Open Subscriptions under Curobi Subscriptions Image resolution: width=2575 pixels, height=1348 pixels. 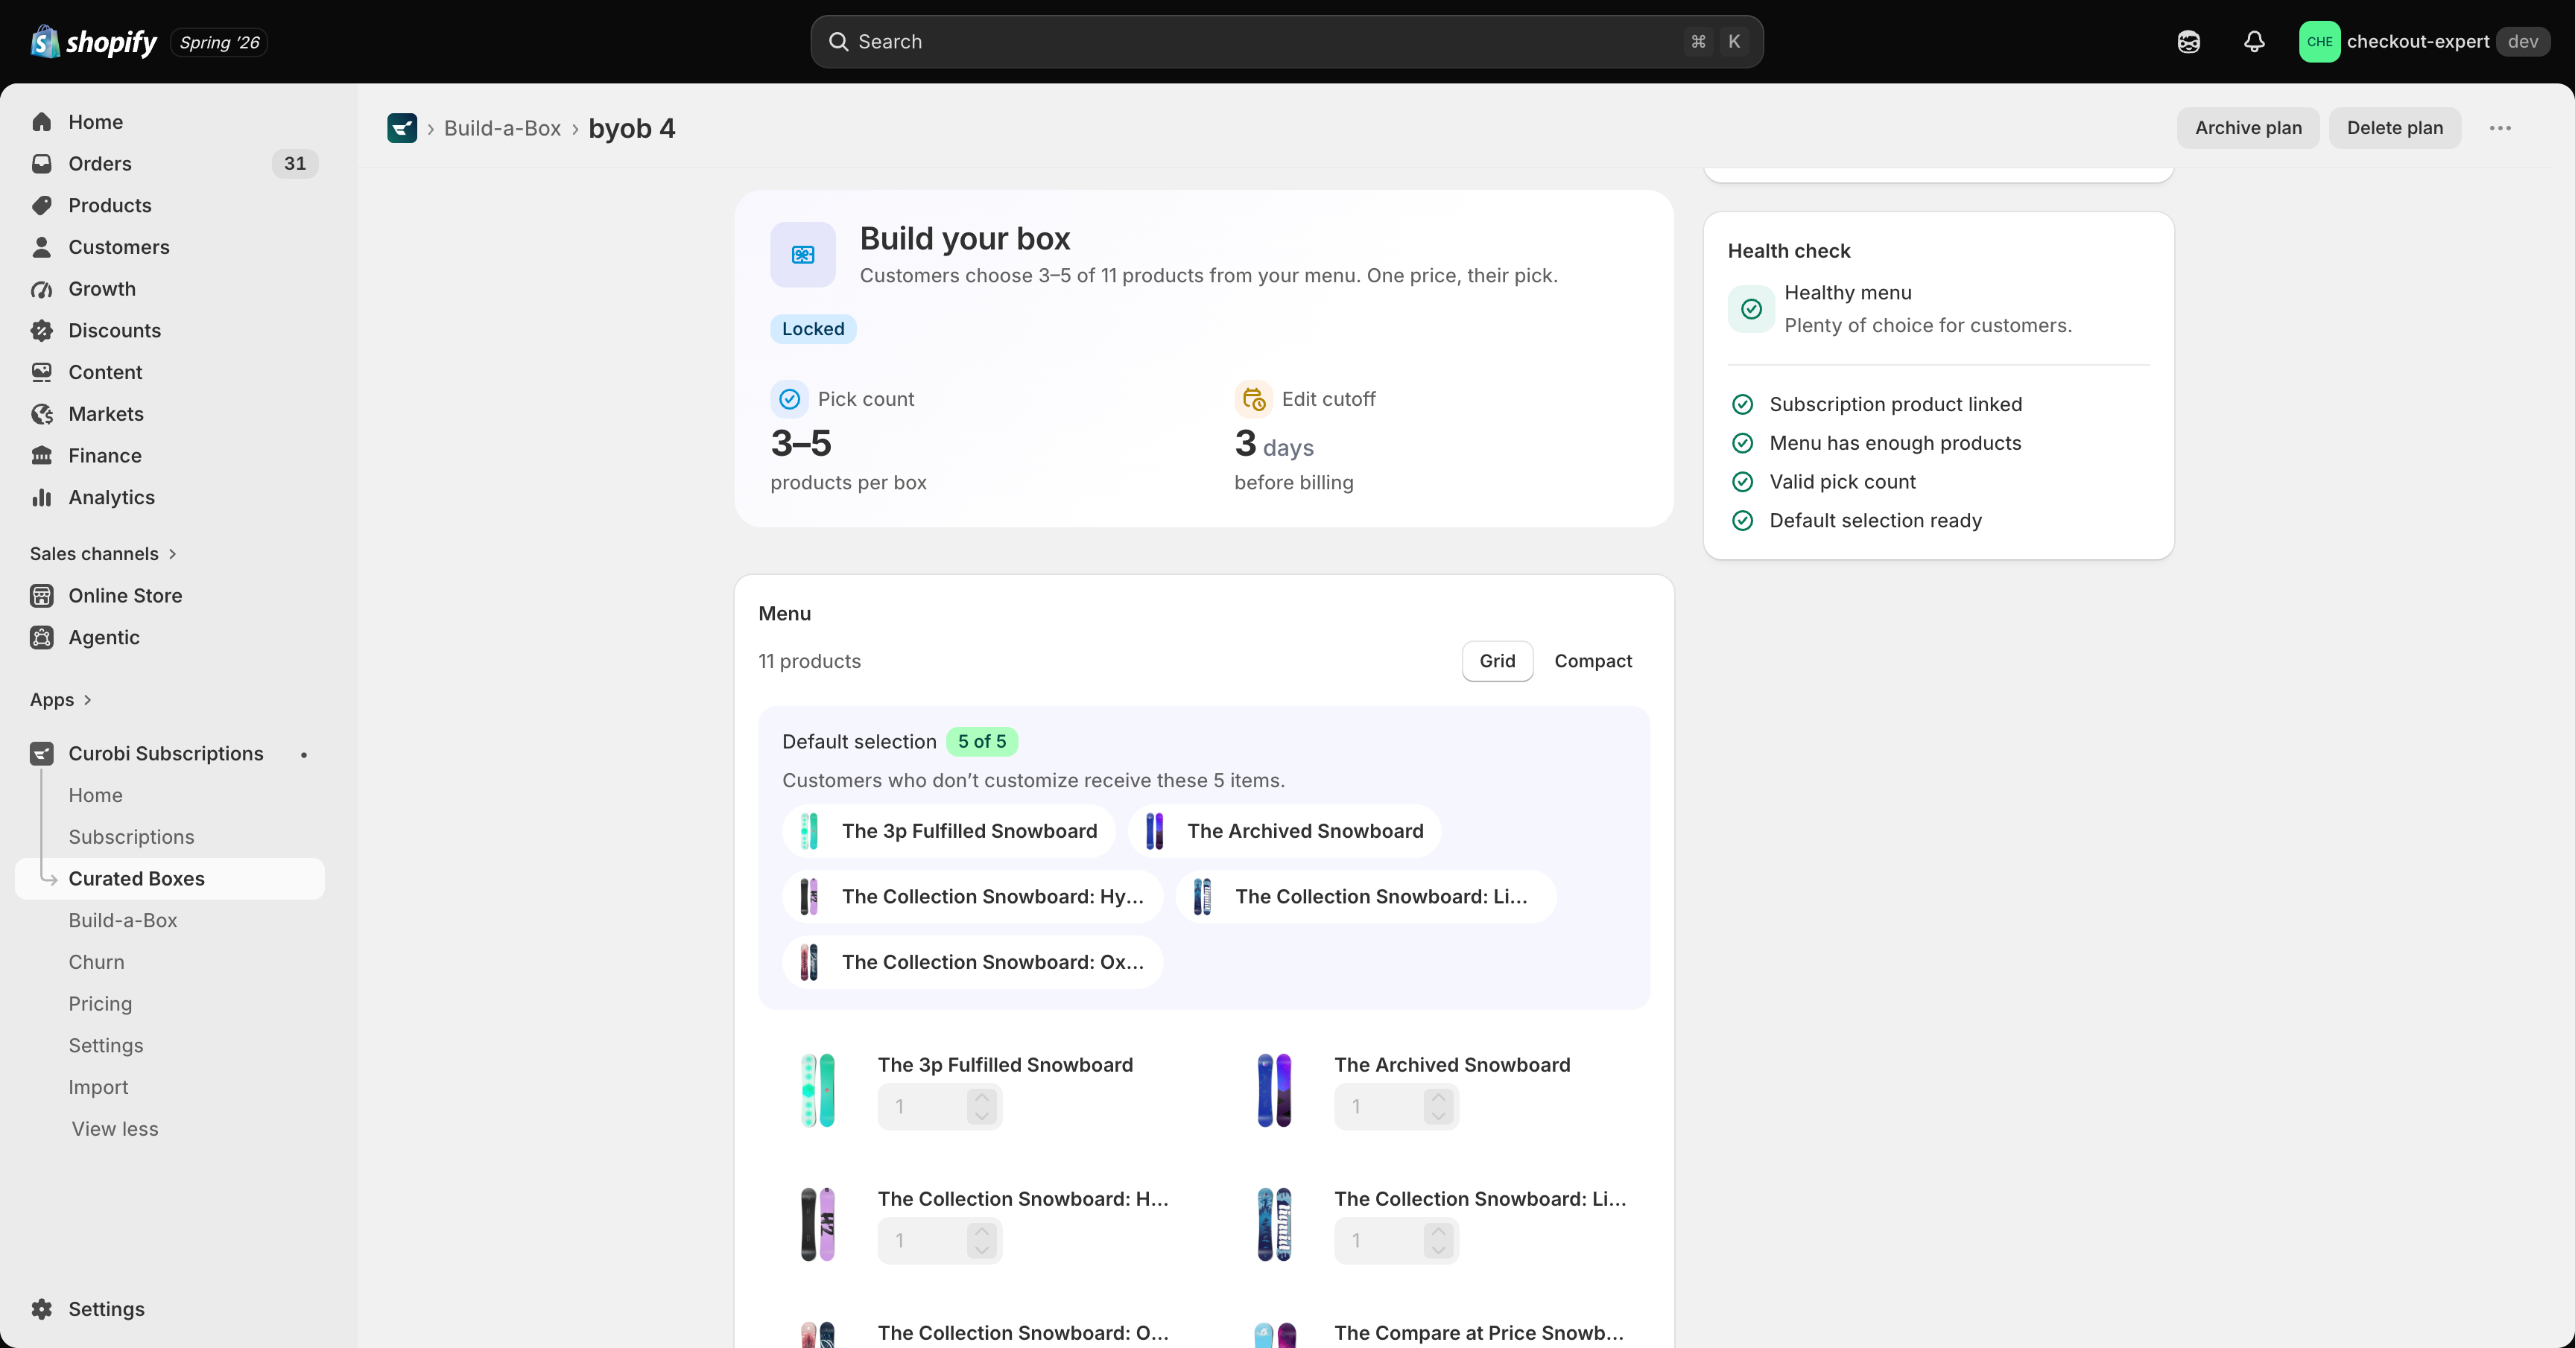tap(131, 837)
